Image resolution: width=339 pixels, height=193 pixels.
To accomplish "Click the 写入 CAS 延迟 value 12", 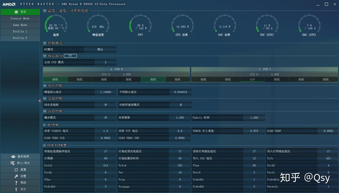I will (254, 159).
